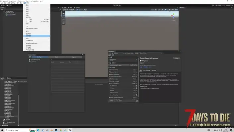Collapse the Other group in package list
This screenshot has width=234, height=132.
pyautogui.click(x=109, y=63)
